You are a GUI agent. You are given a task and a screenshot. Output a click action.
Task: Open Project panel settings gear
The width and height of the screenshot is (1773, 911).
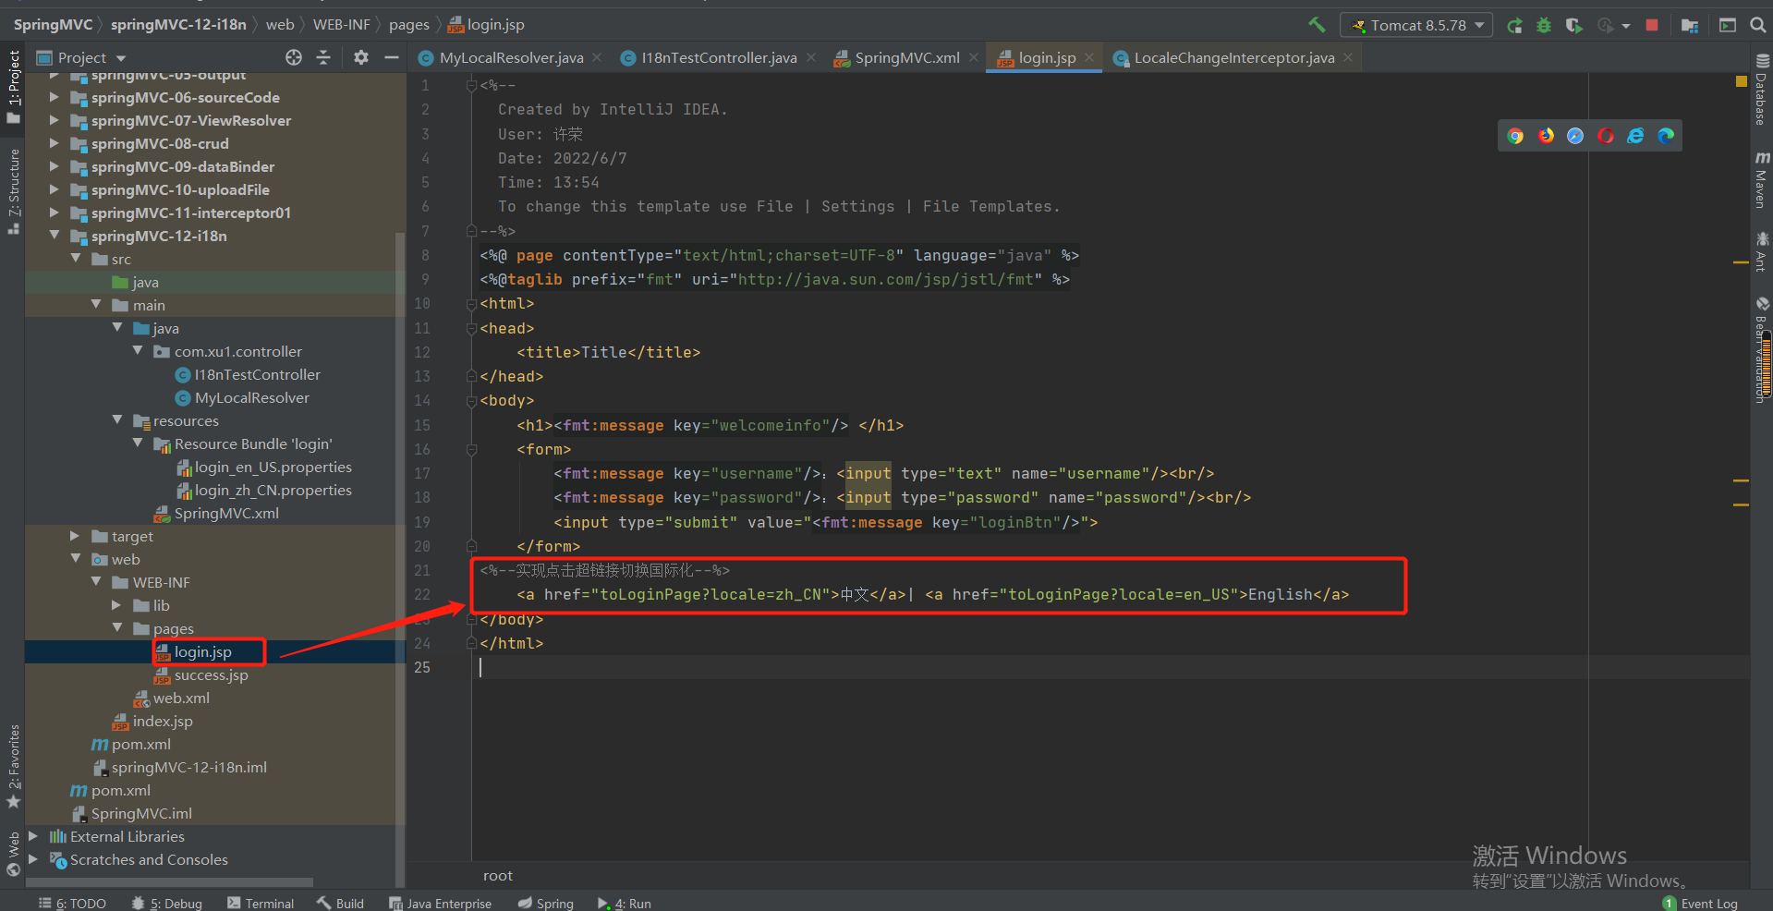tap(361, 57)
